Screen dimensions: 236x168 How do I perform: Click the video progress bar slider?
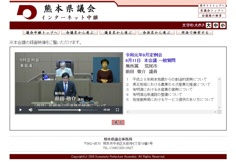point(80,110)
